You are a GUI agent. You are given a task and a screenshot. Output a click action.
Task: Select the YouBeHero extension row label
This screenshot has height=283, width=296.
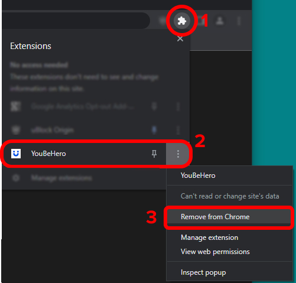48,154
